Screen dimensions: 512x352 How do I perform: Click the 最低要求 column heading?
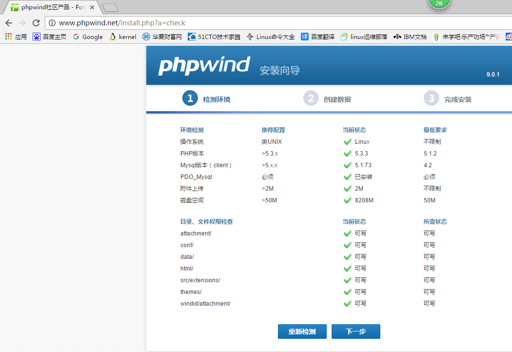435,130
